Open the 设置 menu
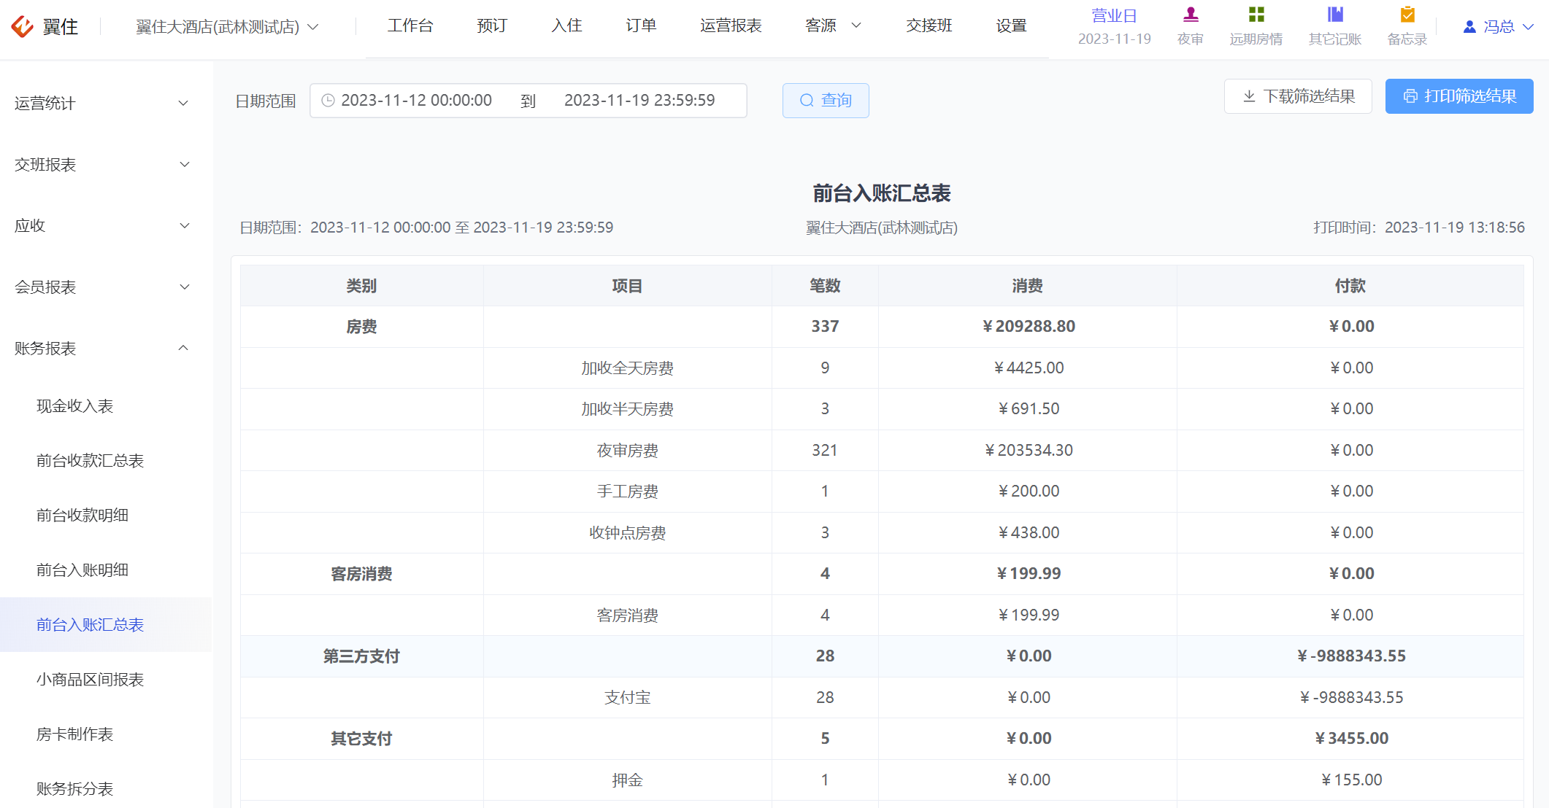The image size is (1549, 808). pyautogui.click(x=1012, y=26)
